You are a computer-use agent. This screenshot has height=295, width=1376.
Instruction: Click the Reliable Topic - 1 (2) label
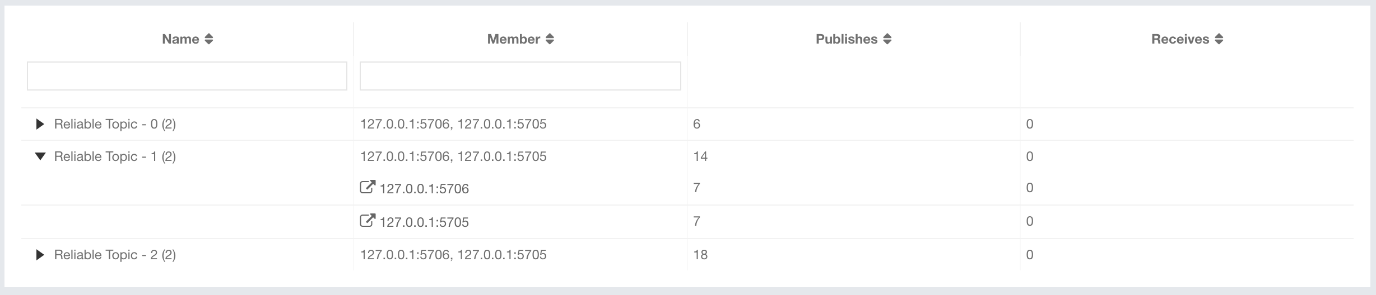pyautogui.click(x=115, y=156)
